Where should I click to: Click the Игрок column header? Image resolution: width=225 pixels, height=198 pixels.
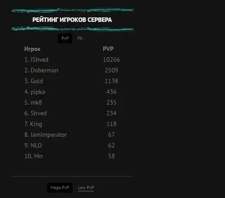click(32, 49)
